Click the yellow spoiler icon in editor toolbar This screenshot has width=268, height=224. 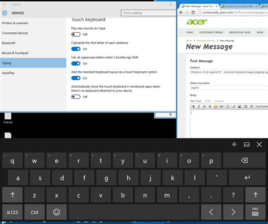pyautogui.click(x=215, y=106)
